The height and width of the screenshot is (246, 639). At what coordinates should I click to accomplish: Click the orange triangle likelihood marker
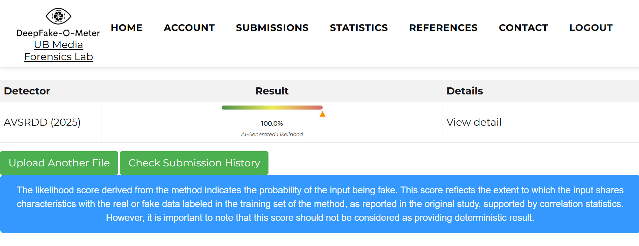pyautogui.click(x=322, y=114)
